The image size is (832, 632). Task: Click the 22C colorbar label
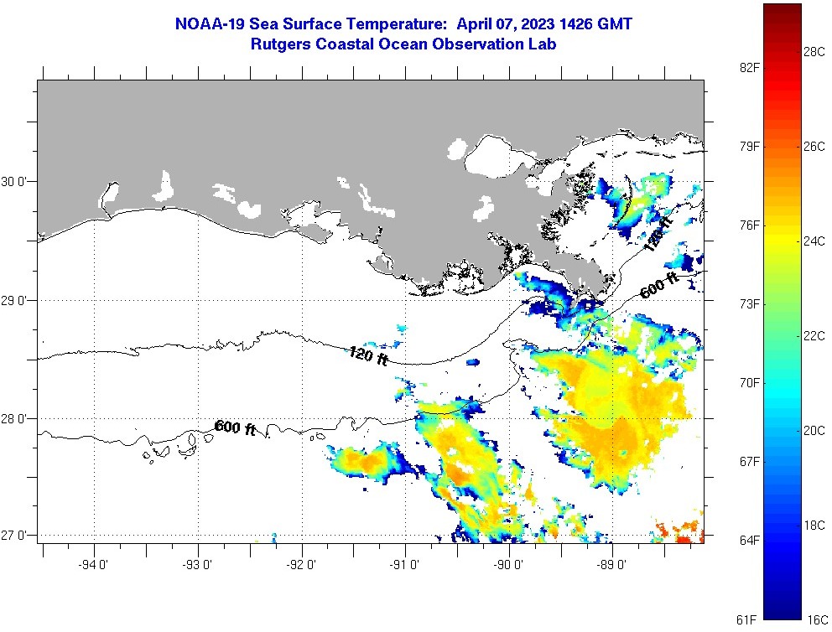pyautogui.click(x=814, y=335)
